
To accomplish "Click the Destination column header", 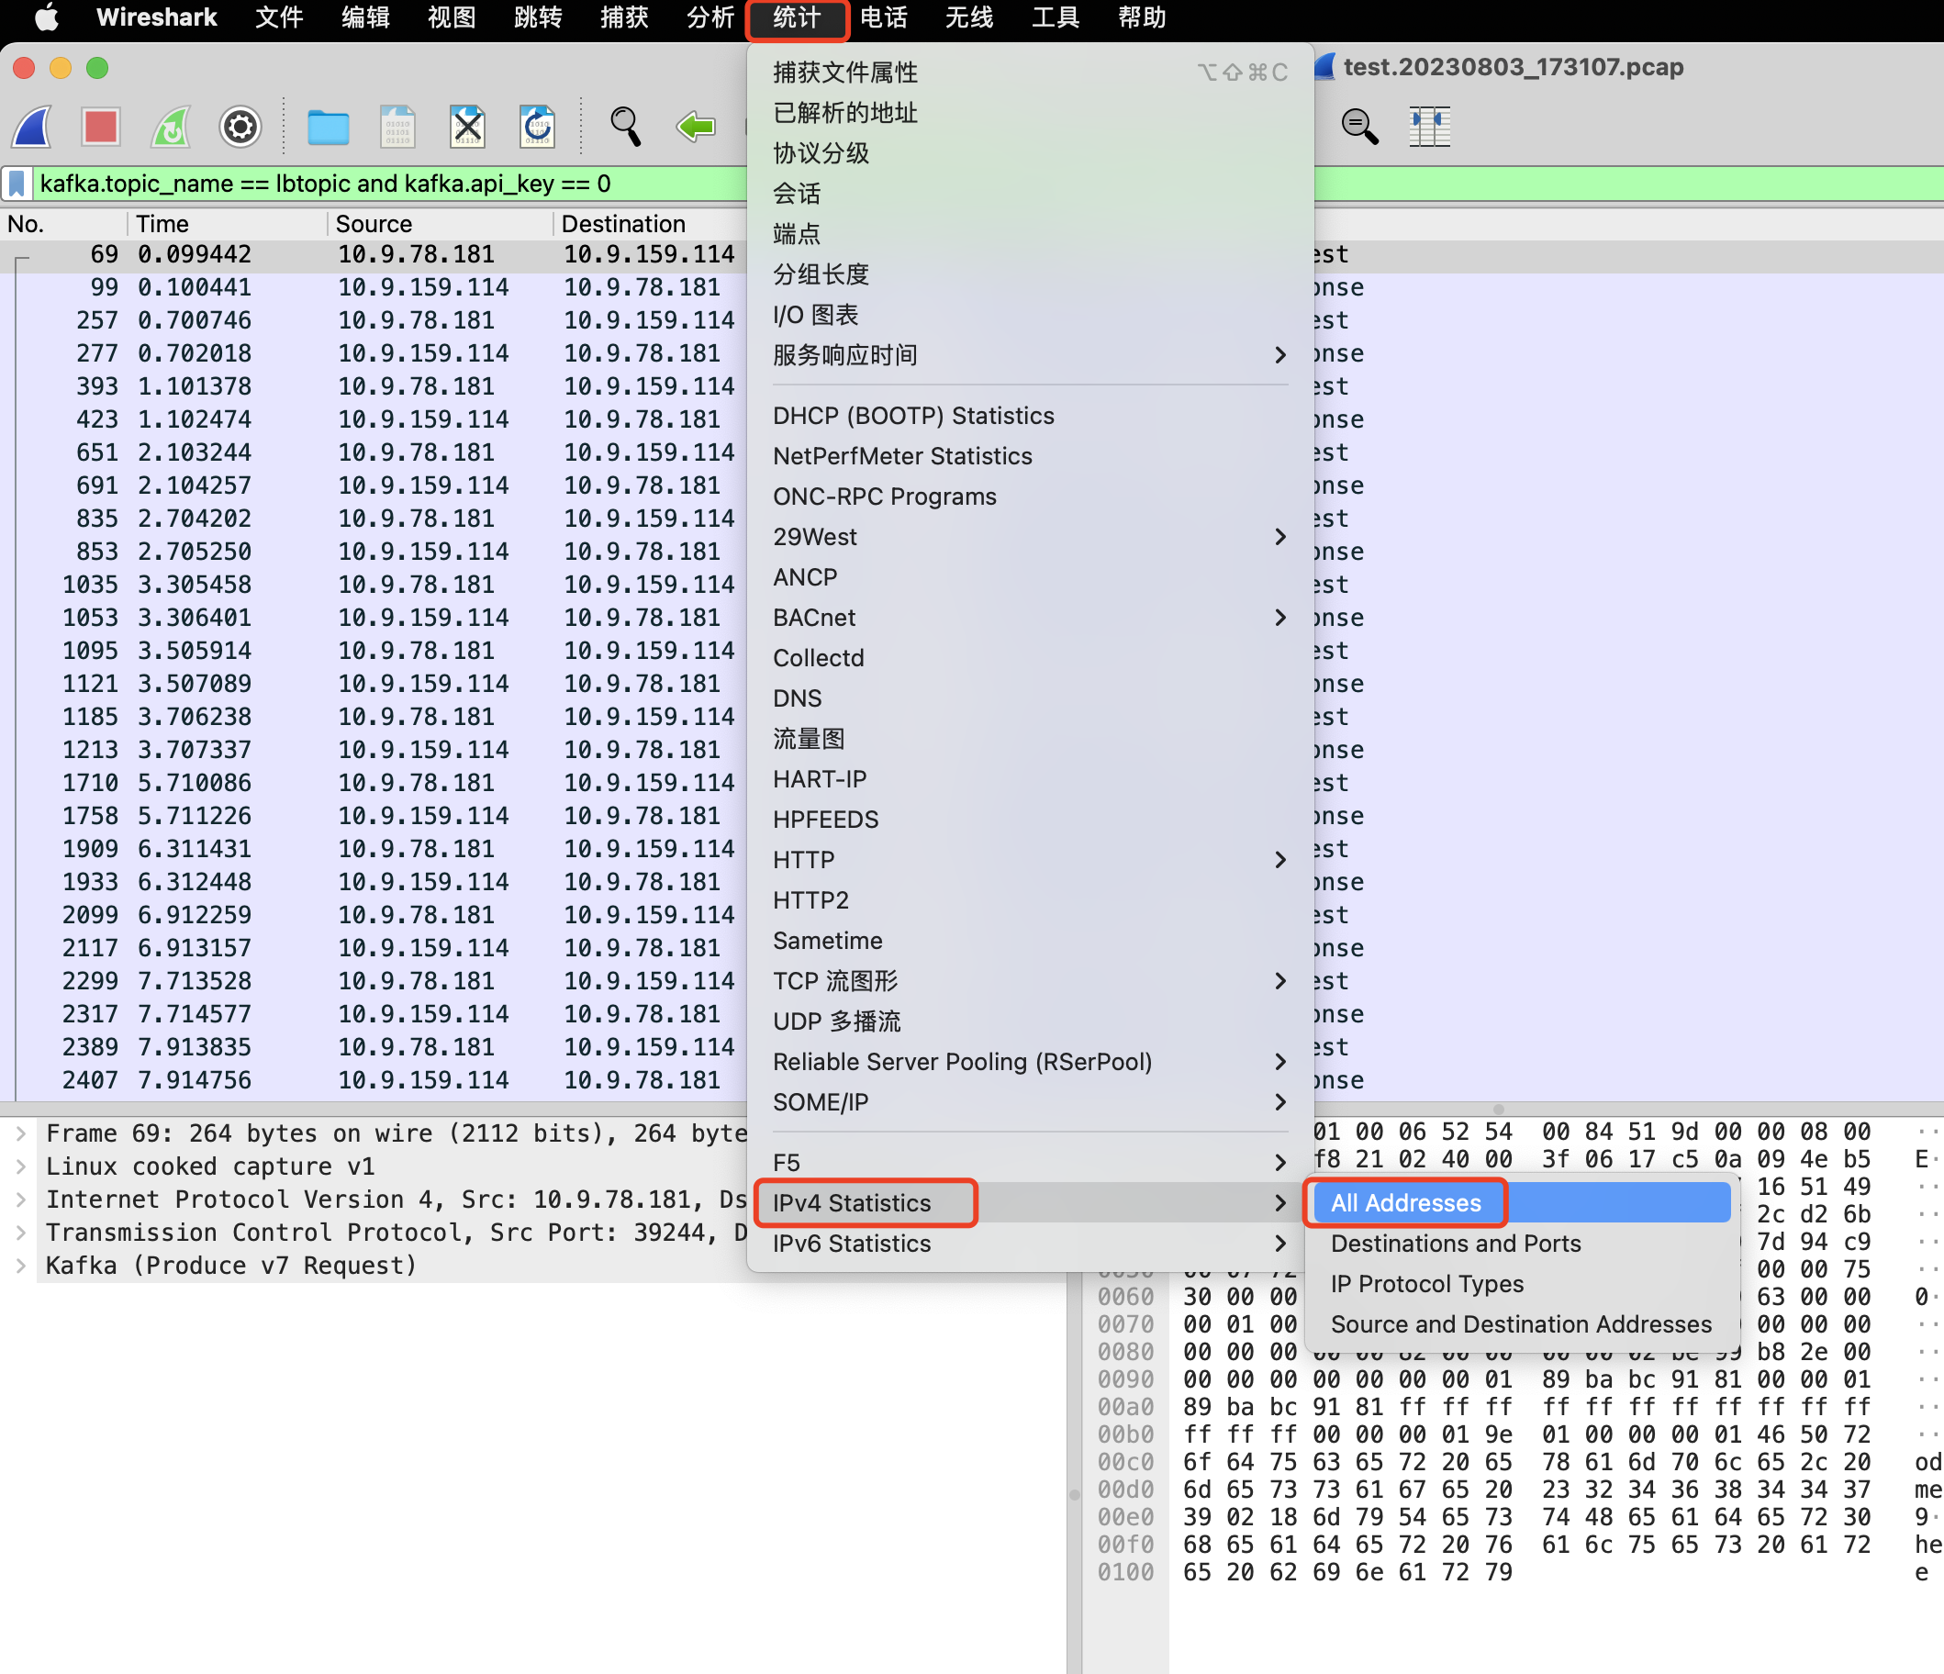I will [x=651, y=223].
